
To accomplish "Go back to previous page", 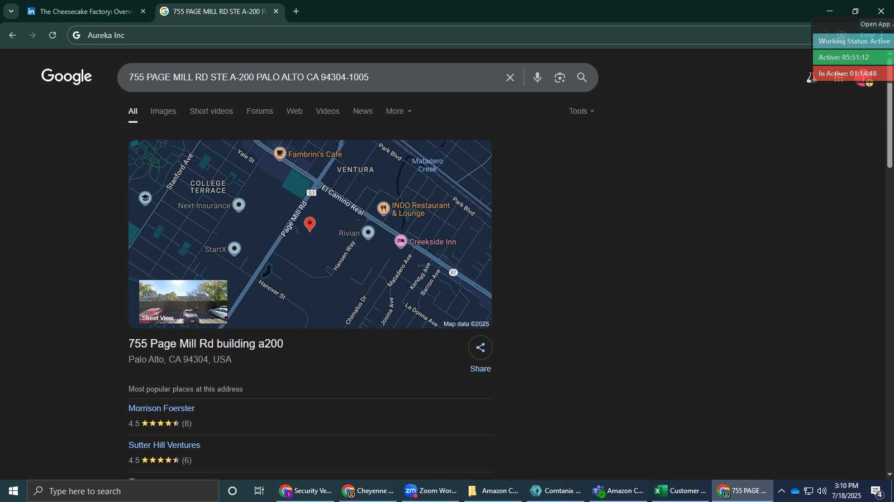I will coord(12,35).
